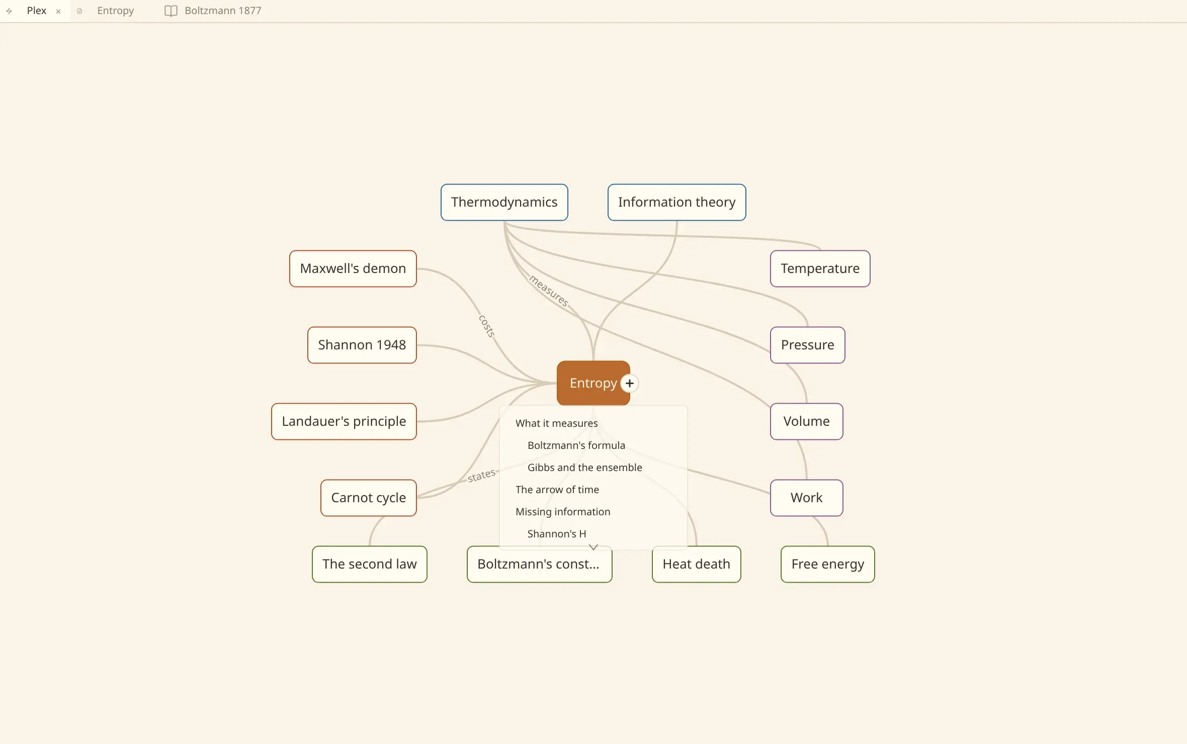The width and height of the screenshot is (1187, 744).
Task: Click the Boltzmann 1877 tab's book icon
Action: 171,11
